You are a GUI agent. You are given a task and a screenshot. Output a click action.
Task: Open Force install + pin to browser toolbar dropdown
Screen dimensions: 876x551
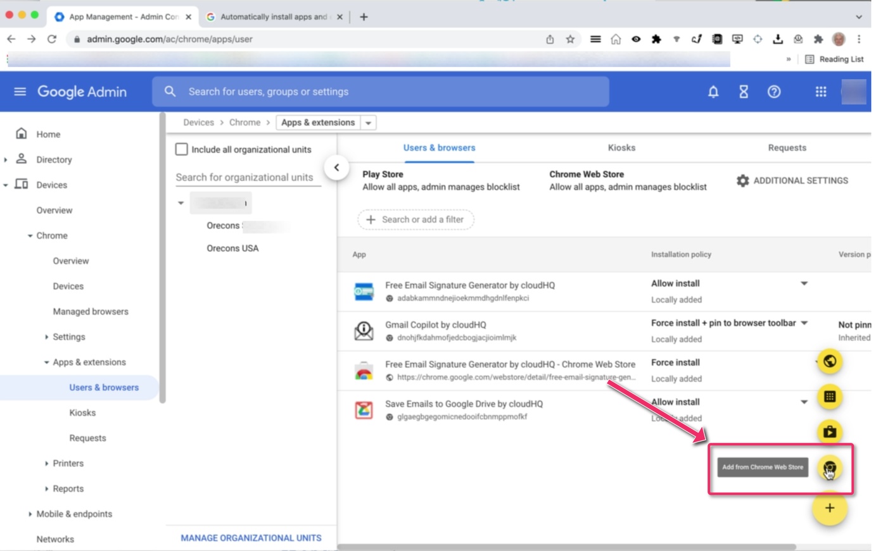point(804,323)
